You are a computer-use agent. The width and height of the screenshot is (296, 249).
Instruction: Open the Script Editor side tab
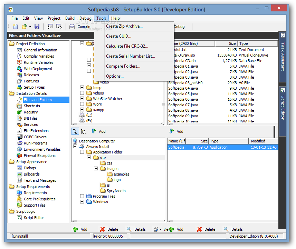point(283,111)
